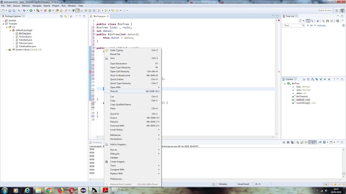This screenshot has width=346, height=194.
Task: Expand BinTree.java in Package Explorer
Action: (x=14, y=33)
